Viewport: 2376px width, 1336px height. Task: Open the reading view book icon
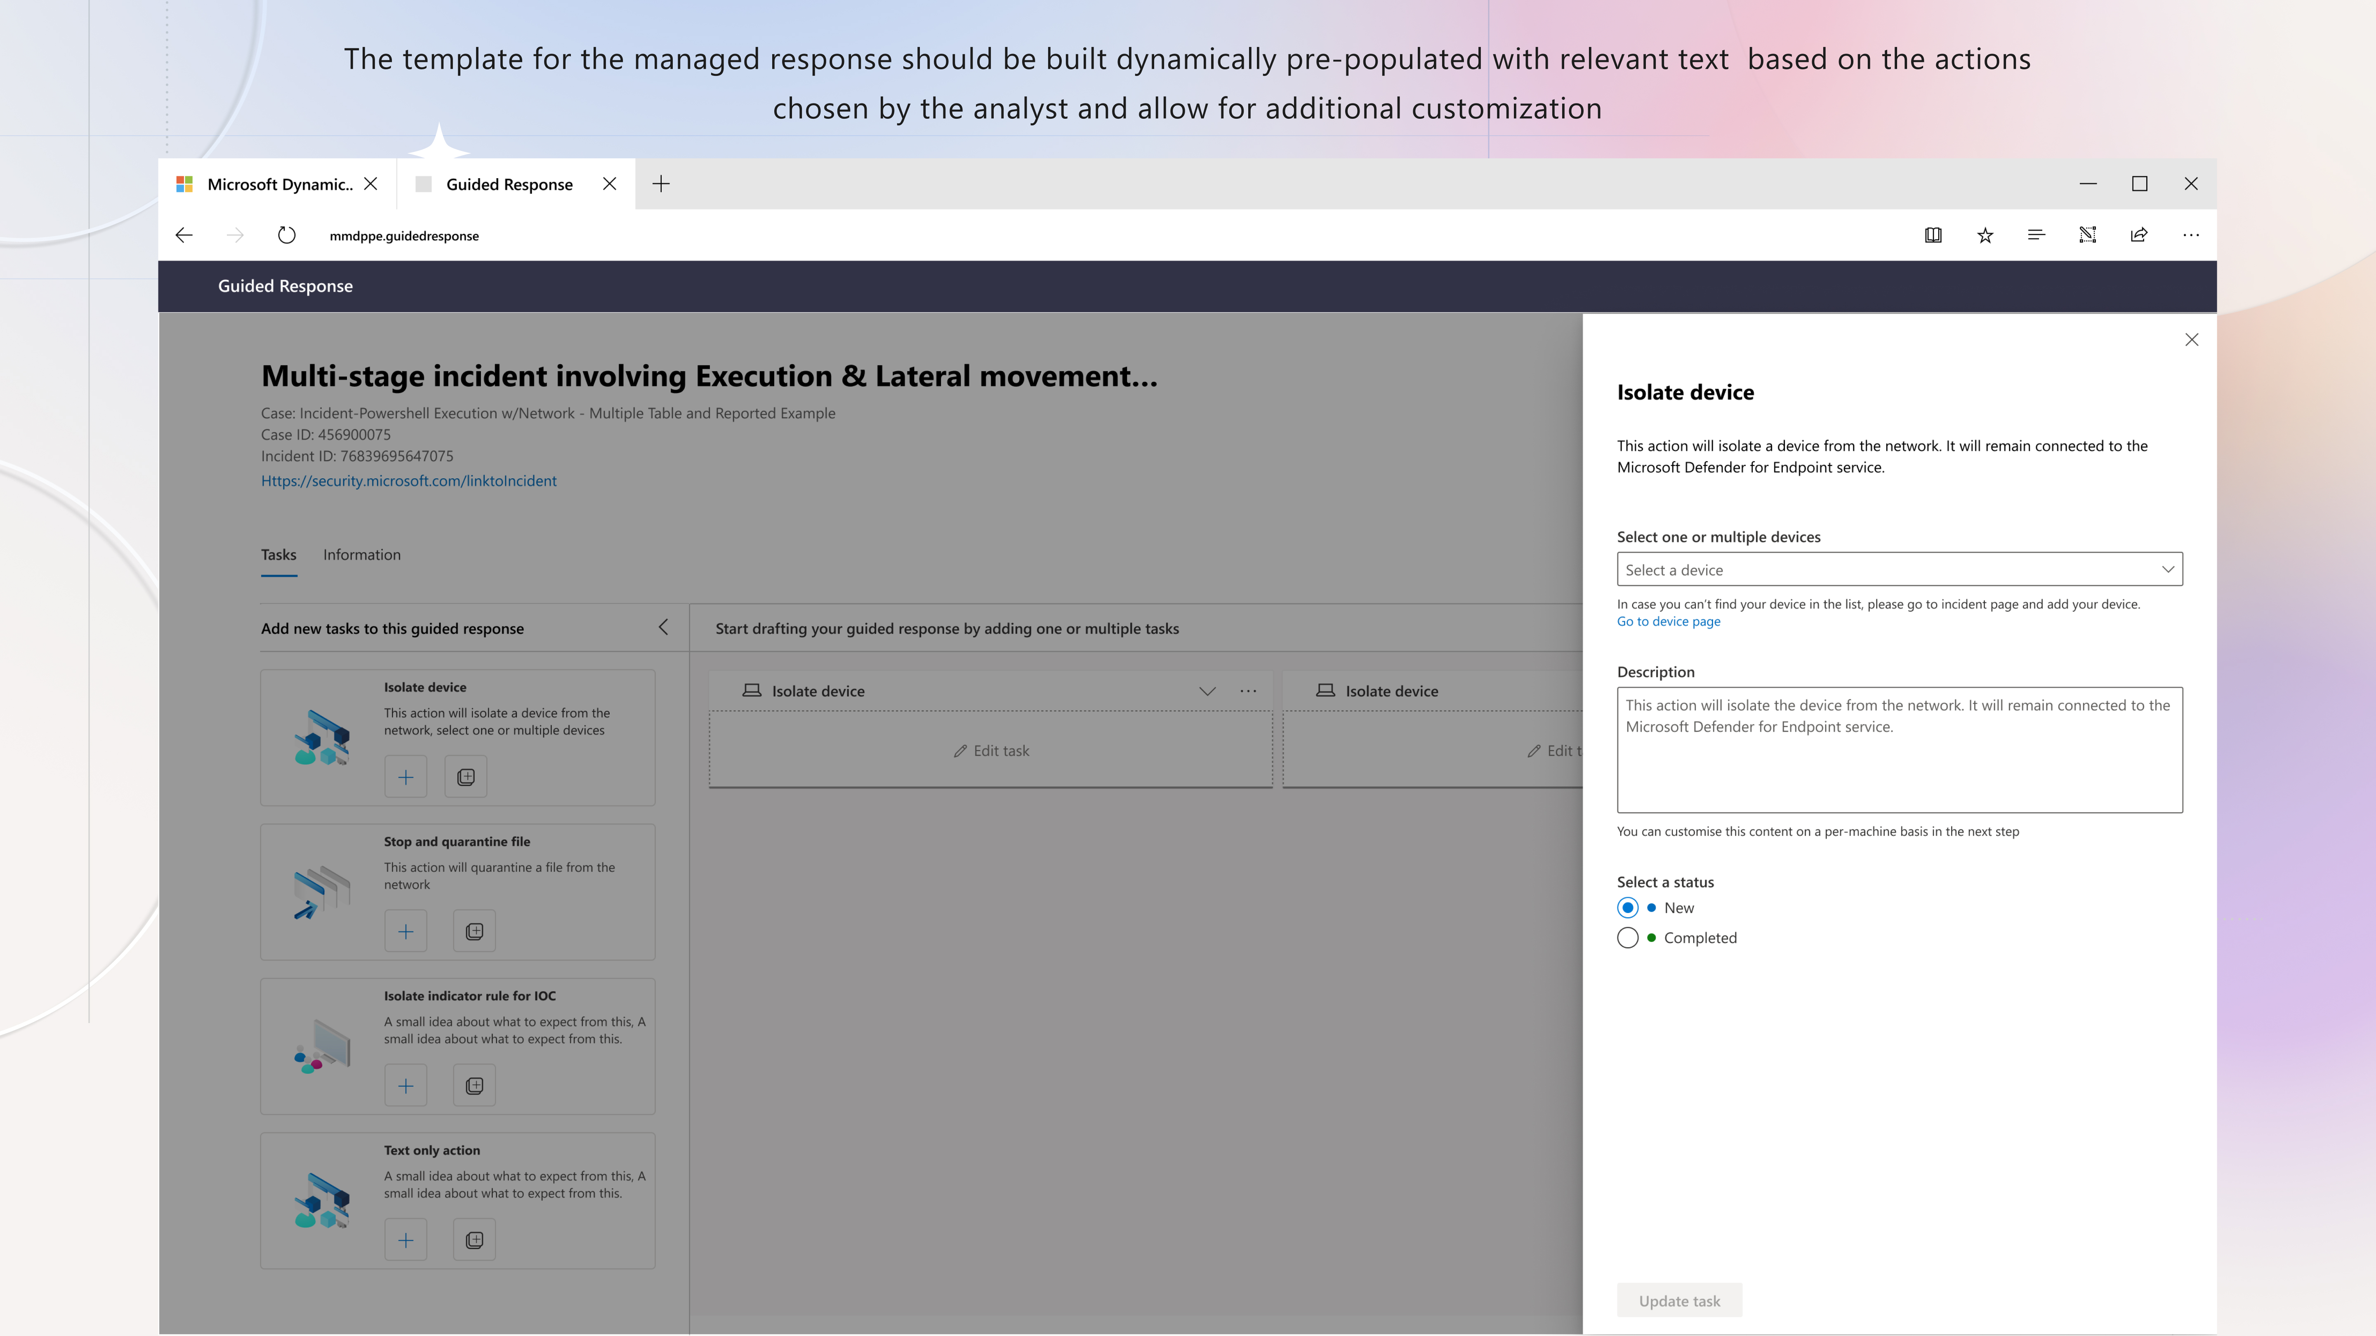(1933, 235)
